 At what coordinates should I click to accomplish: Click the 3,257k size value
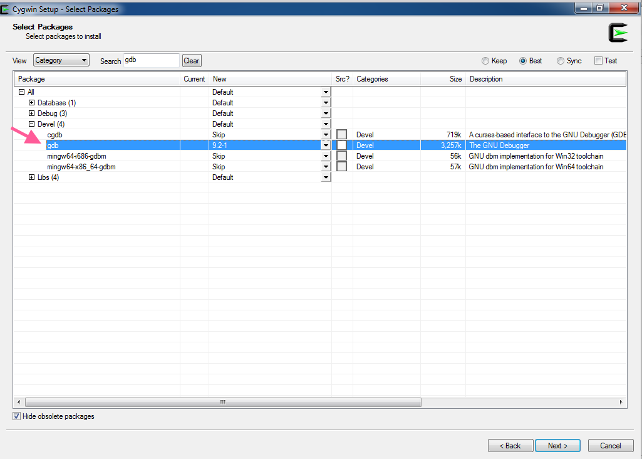click(451, 145)
